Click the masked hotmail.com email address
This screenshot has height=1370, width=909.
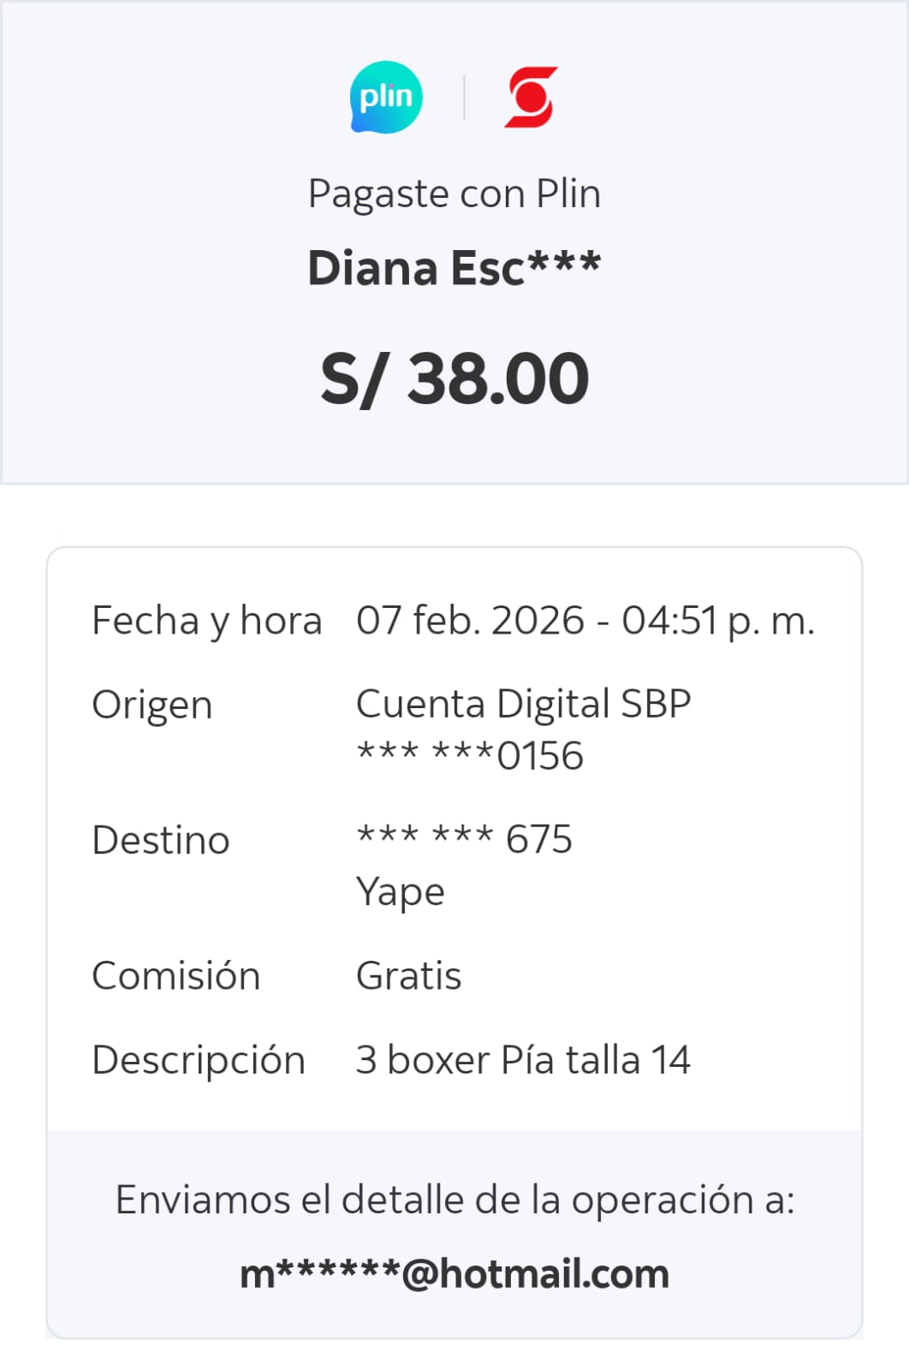point(454,1274)
